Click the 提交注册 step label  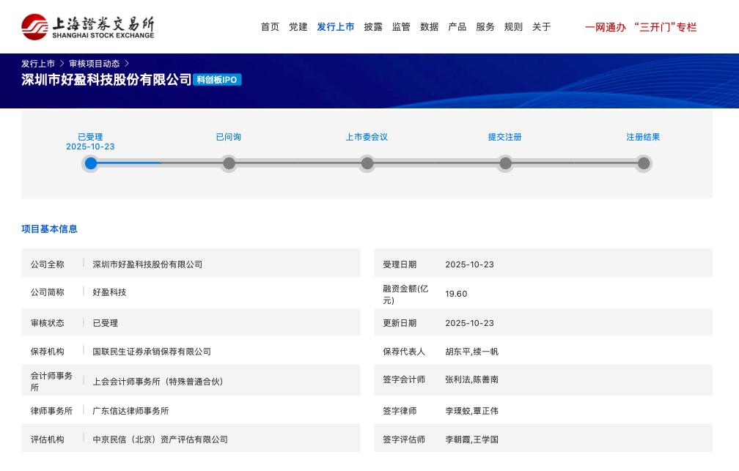[x=504, y=137]
